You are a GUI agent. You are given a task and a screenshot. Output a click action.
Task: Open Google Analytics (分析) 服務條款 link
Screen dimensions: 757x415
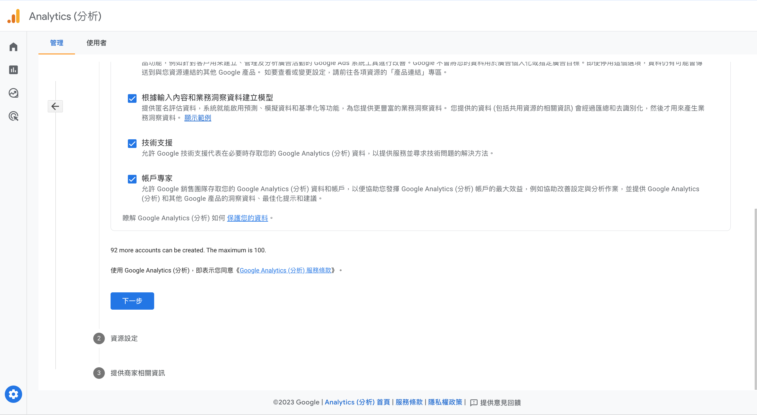[x=285, y=270]
